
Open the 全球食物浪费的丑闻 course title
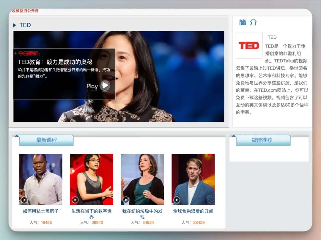click(x=193, y=211)
